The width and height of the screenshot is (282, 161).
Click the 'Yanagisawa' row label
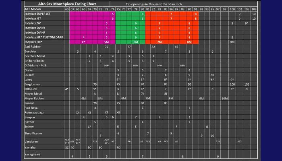[32, 154]
